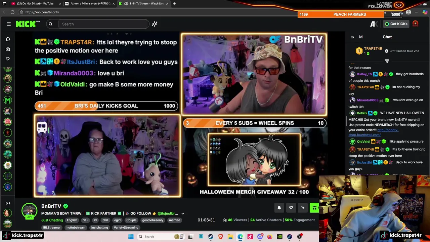Click the BnBriTV channel name
430x242 pixels.
point(51,206)
